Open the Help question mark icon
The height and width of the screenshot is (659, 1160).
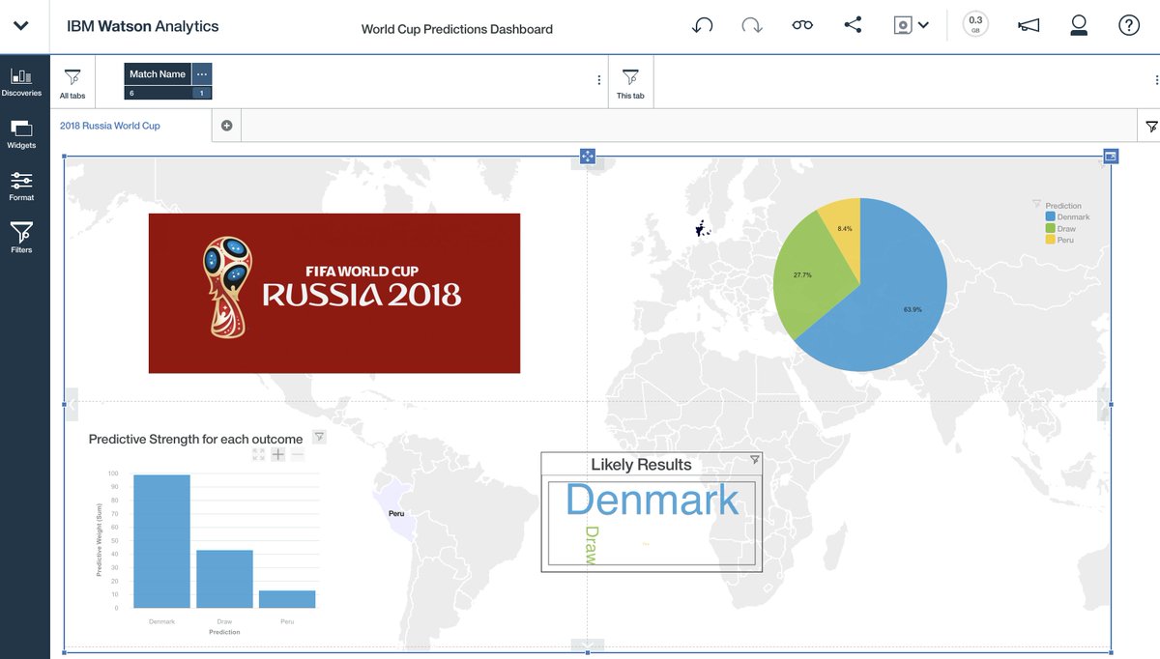pyautogui.click(x=1129, y=26)
